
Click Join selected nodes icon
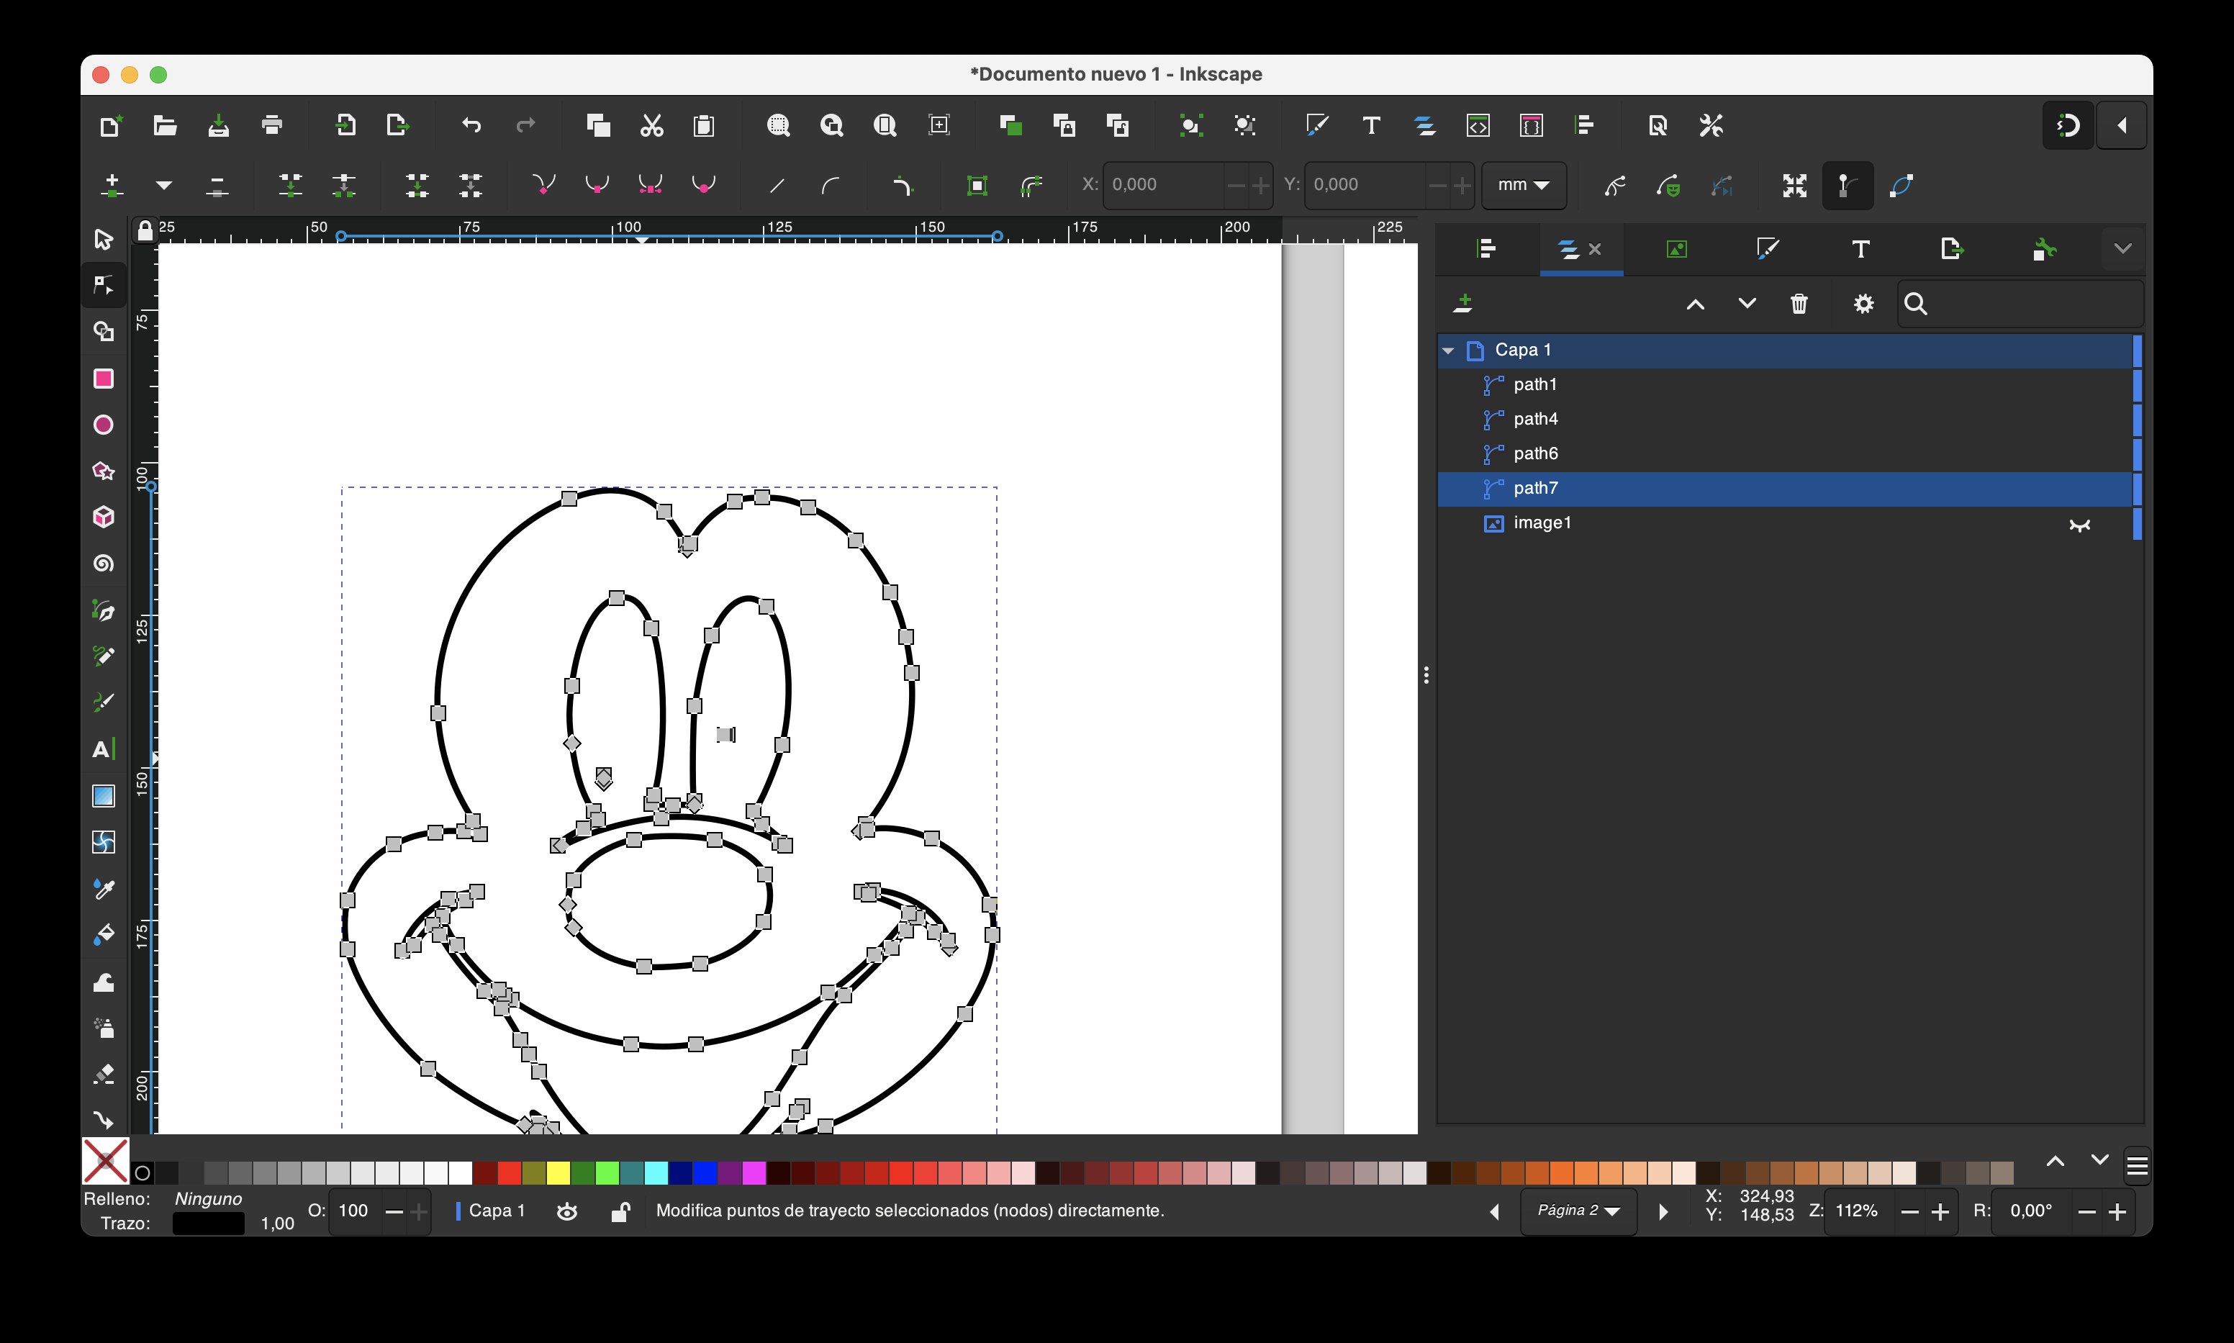pos(291,186)
